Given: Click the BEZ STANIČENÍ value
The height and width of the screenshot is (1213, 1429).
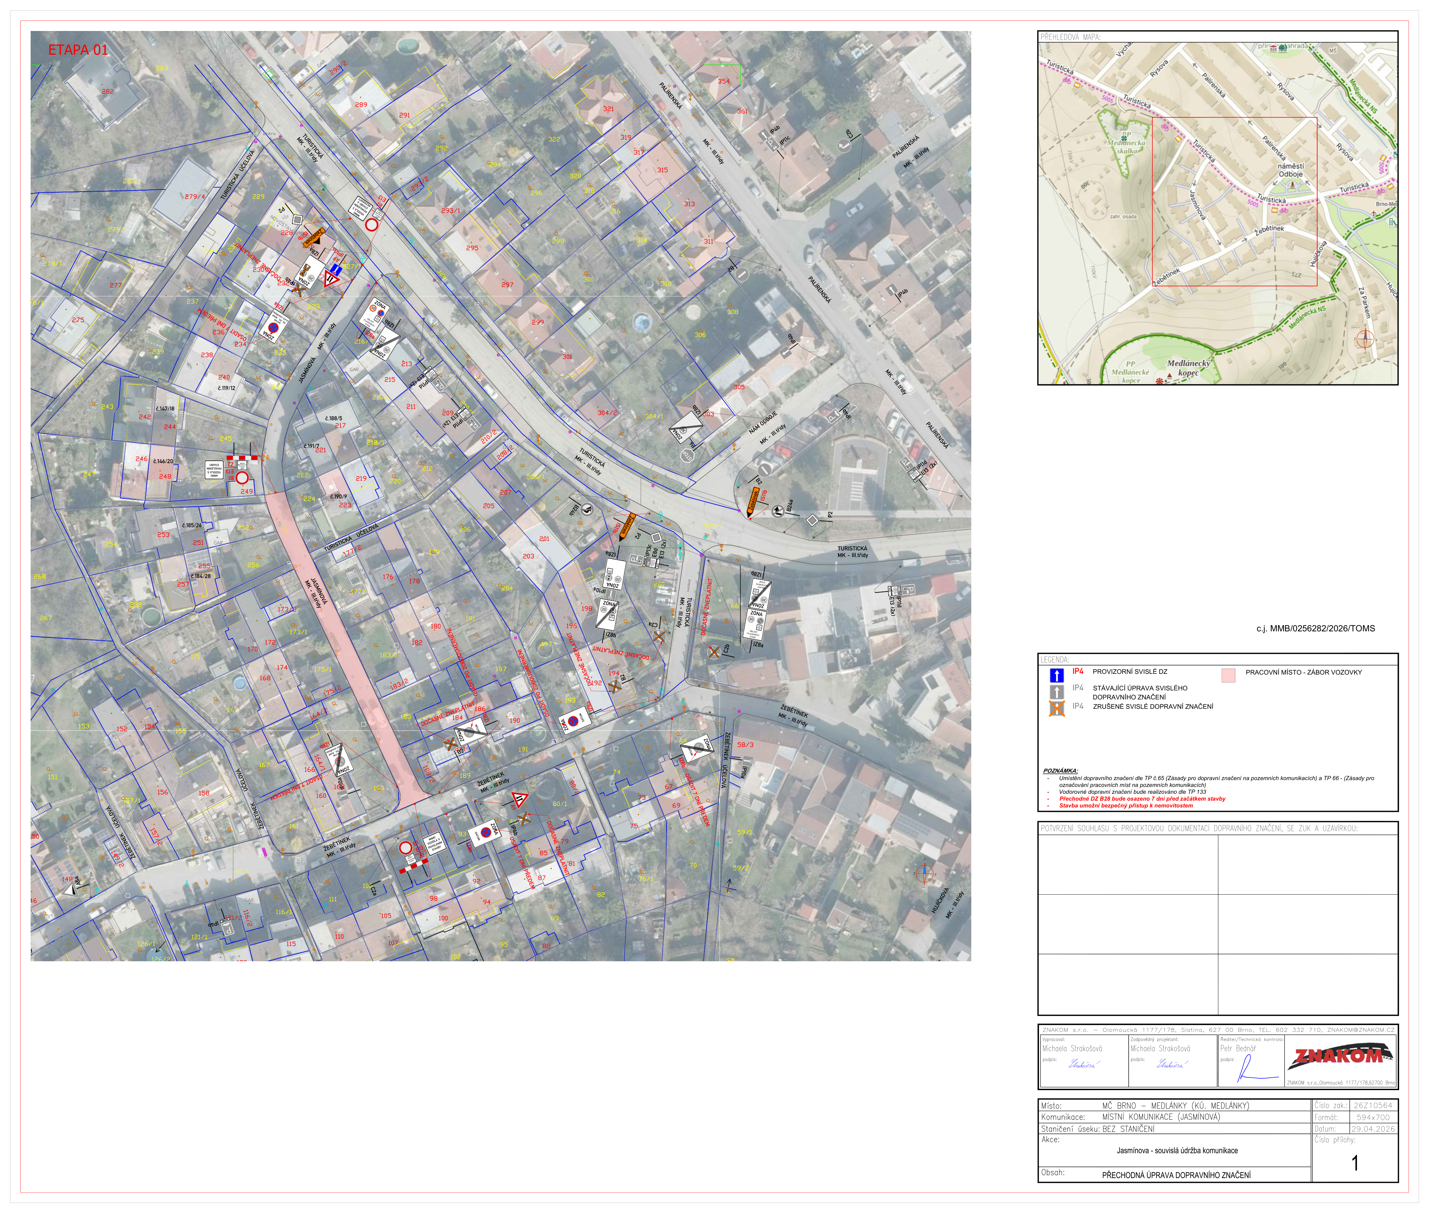Looking at the screenshot, I should (1128, 1128).
